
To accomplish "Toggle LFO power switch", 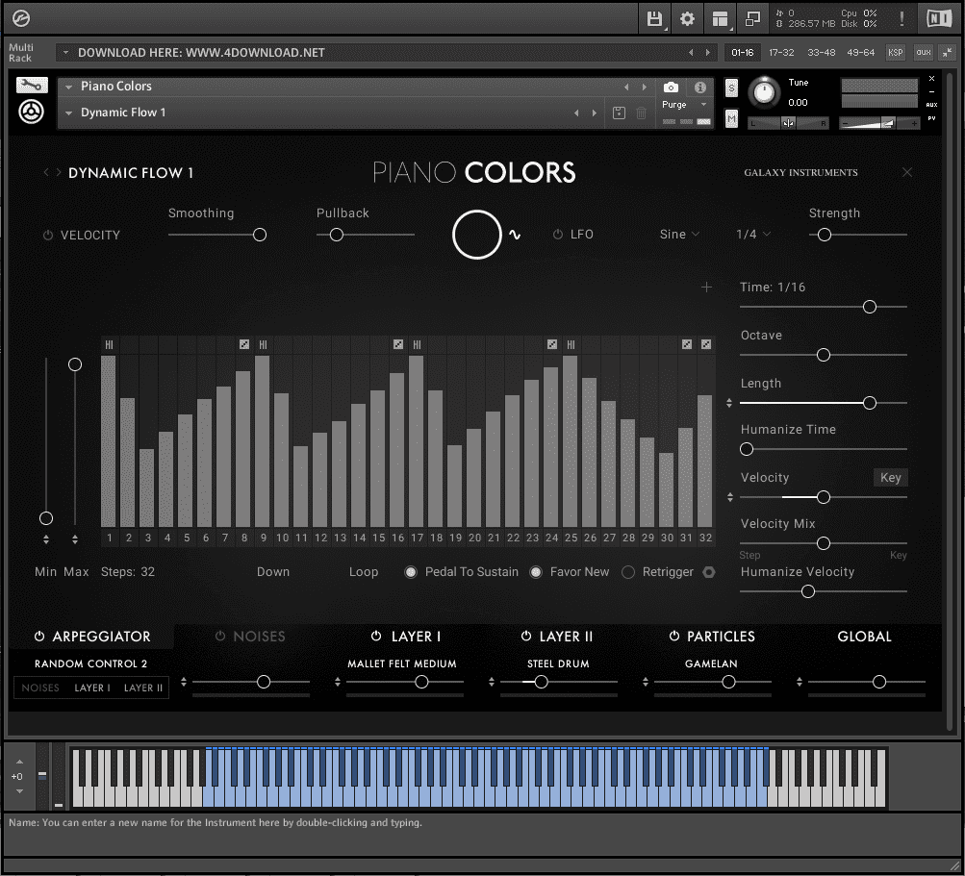I will (x=558, y=235).
